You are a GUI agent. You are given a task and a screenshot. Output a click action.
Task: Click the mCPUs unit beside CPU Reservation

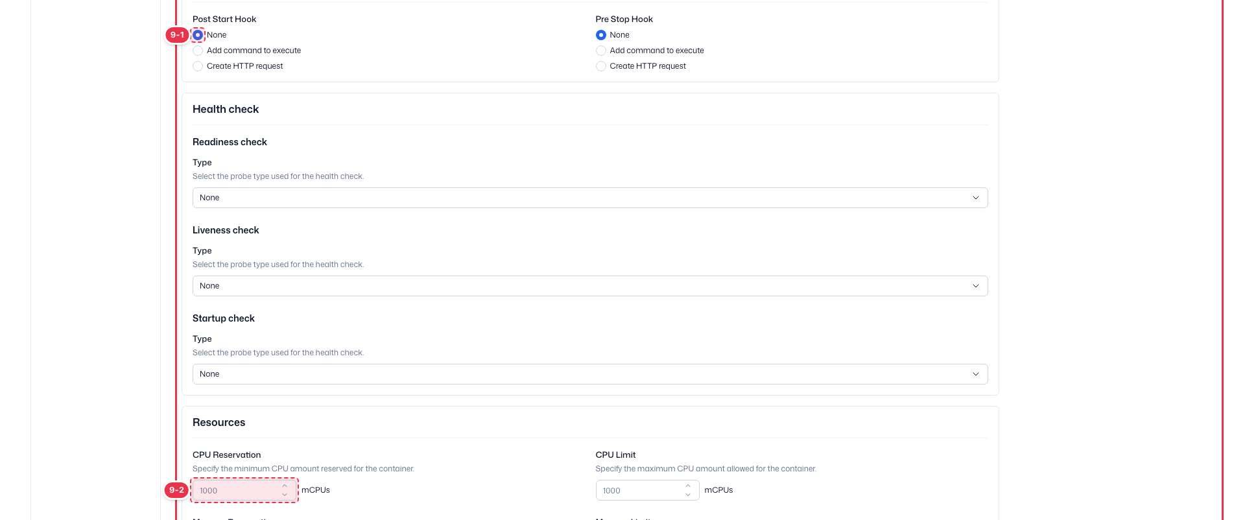(x=316, y=490)
